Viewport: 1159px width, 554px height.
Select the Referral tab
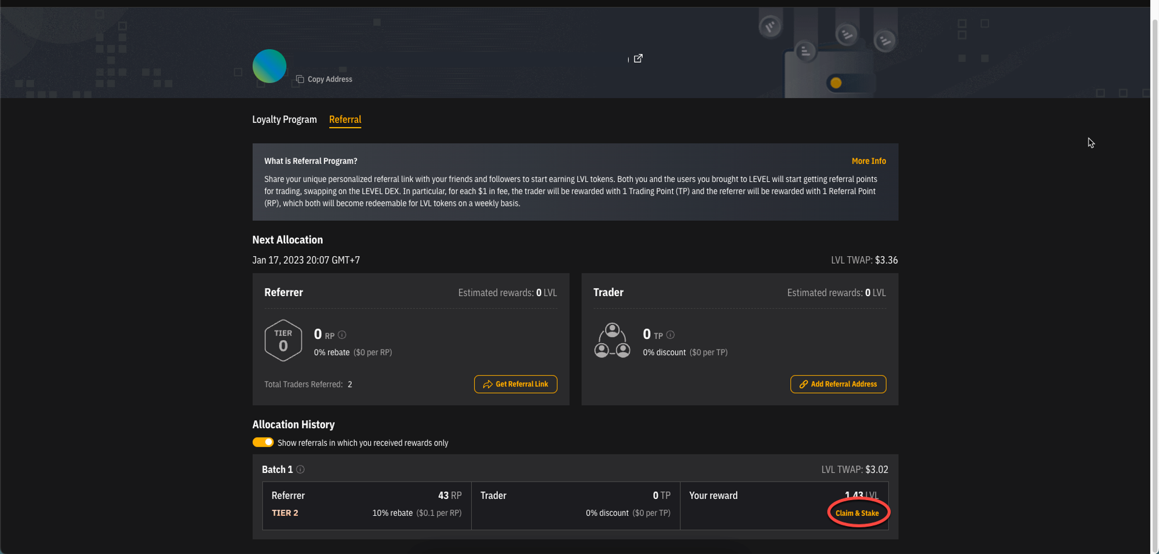[x=345, y=119]
